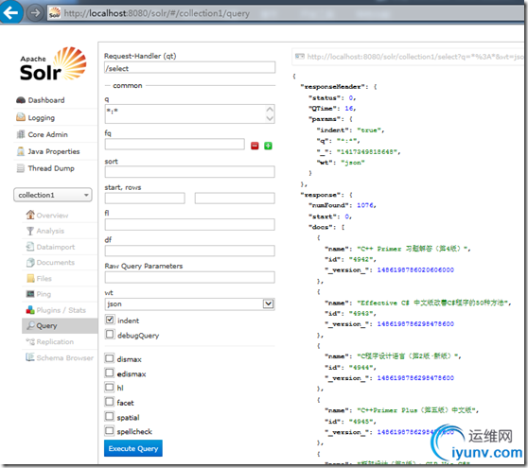Click the Files folder icon

click(x=30, y=278)
